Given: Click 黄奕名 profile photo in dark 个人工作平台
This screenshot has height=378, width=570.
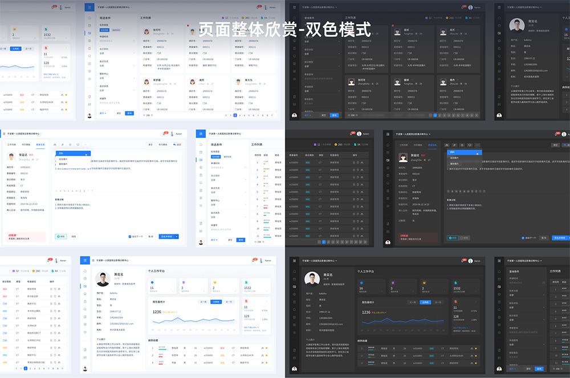Looking at the screenshot, I should tap(311, 279).
